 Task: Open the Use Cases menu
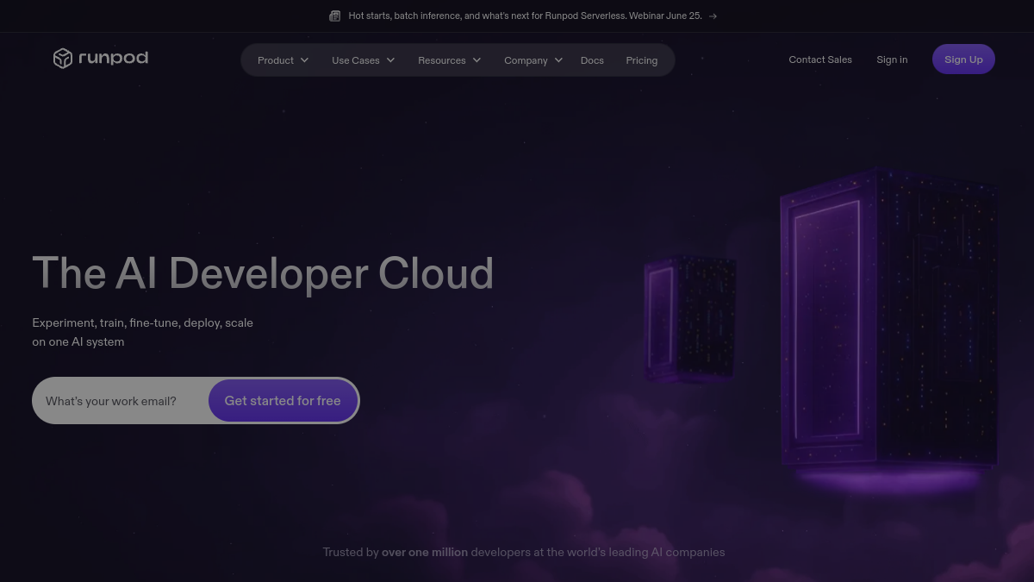coord(356,60)
